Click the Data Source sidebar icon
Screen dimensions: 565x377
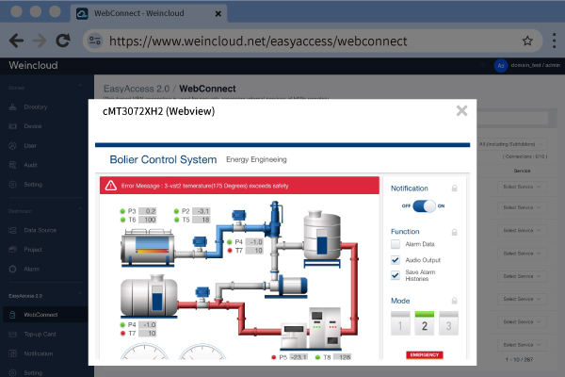pos(12,230)
